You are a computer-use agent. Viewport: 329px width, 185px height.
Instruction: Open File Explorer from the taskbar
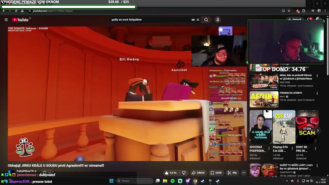pyautogui.click(x=165, y=181)
